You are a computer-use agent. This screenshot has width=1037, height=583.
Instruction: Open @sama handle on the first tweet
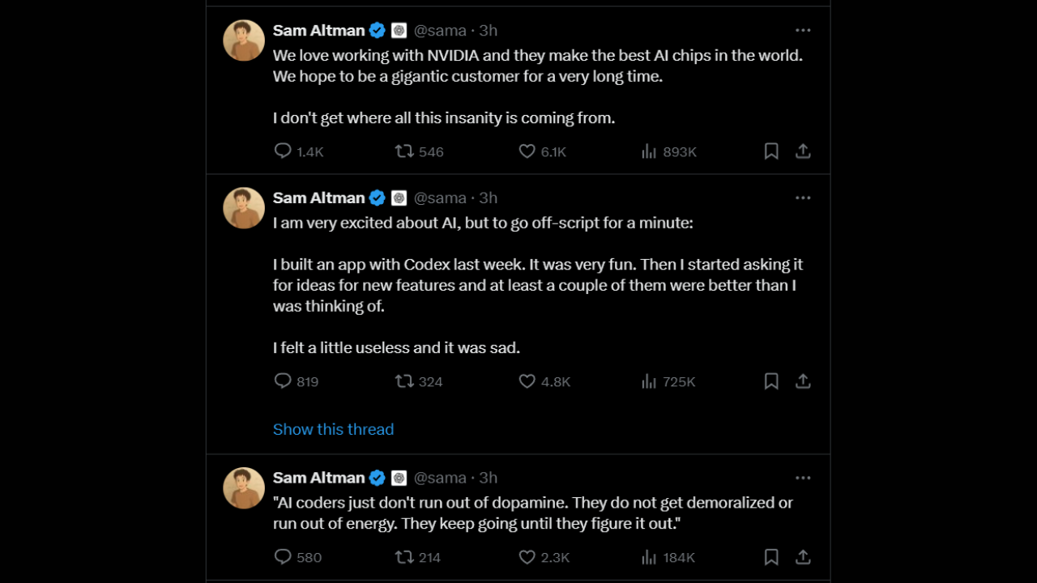click(440, 30)
